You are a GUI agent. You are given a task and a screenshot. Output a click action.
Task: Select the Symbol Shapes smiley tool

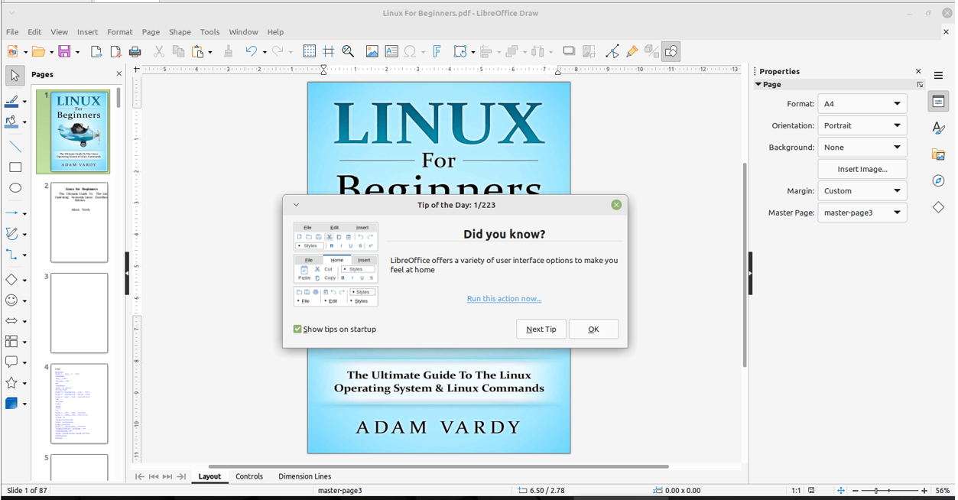pos(11,300)
